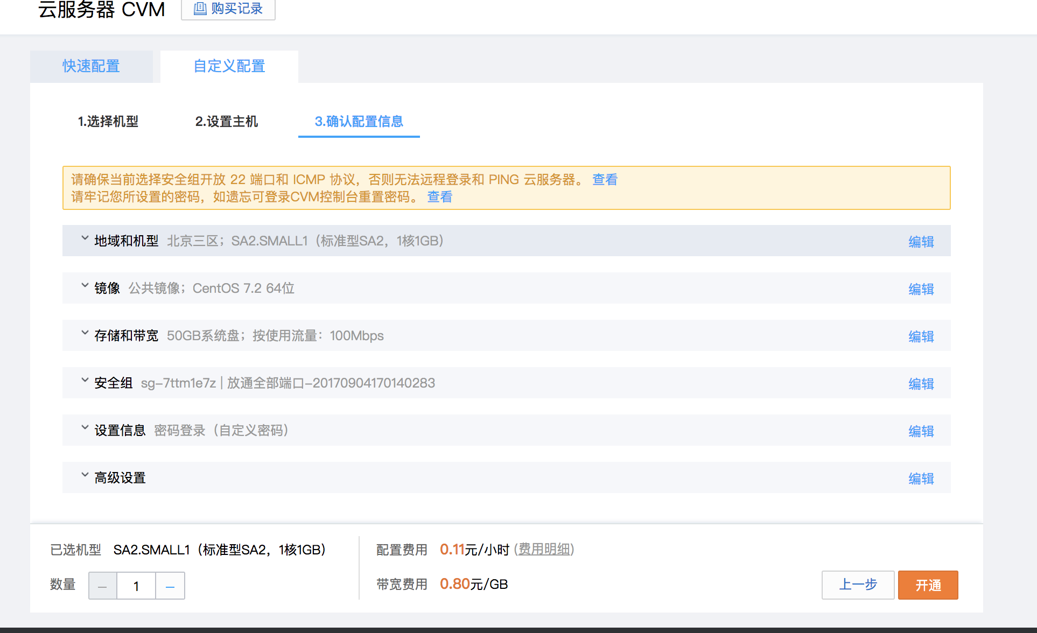Edit the 安全组 configuration
1037x633 pixels.
click(x=921, y=384)
